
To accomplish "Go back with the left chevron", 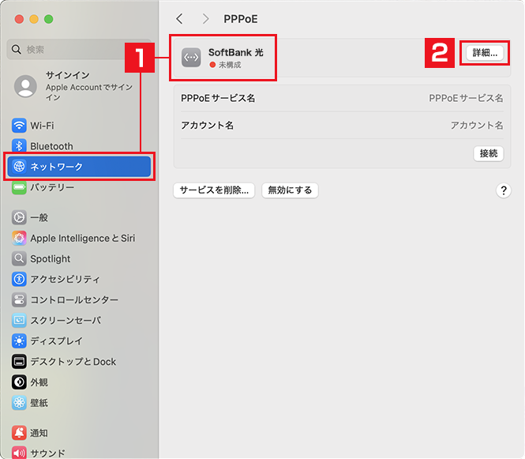I will tap(179, 18).
